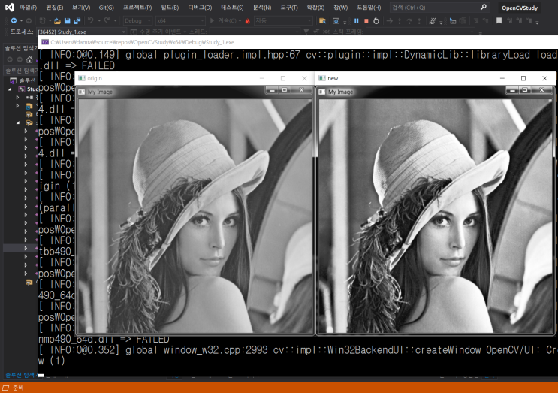Open the 프로젝트(P) menu

point(137,7)
